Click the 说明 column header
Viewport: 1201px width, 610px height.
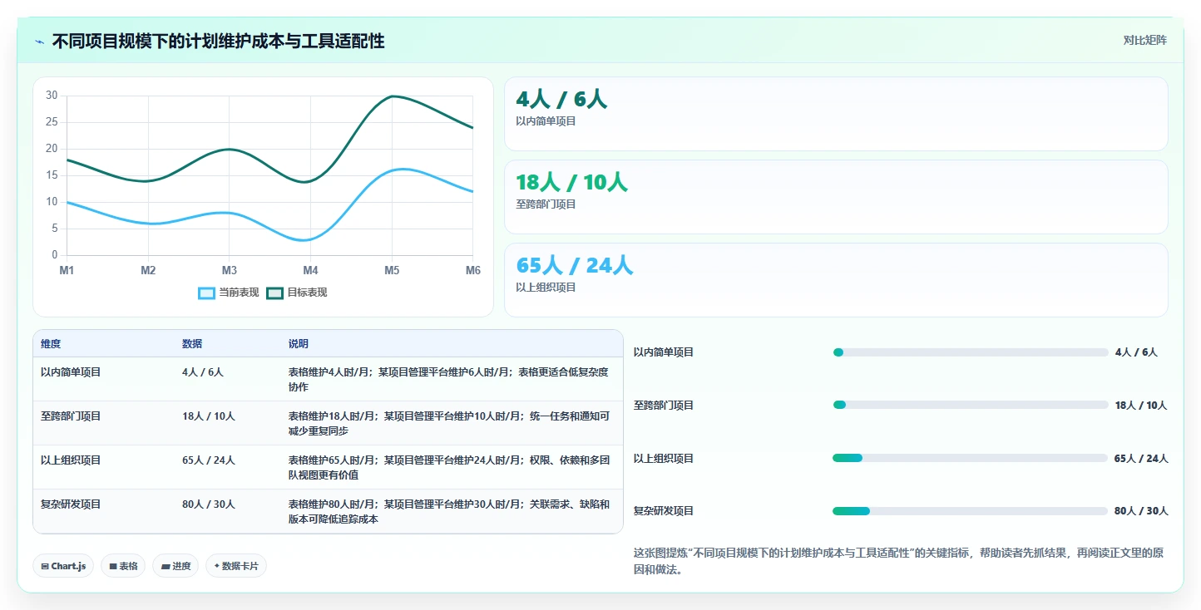299,344
